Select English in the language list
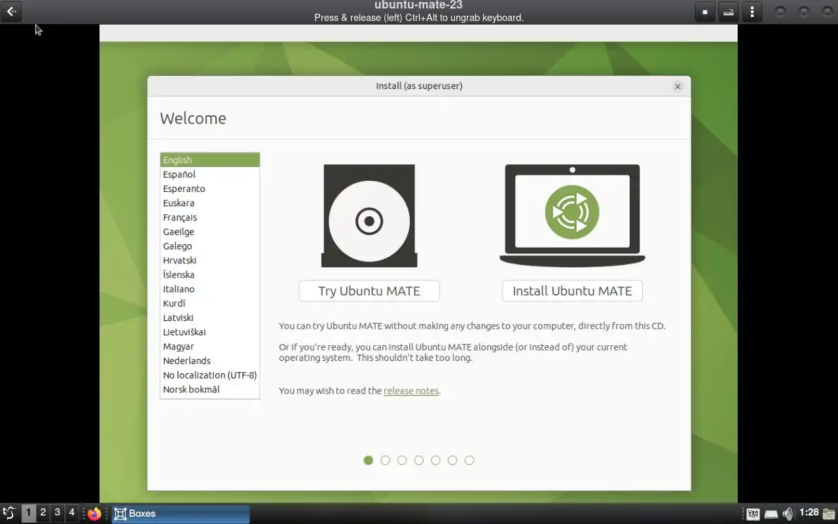 (210, 160)
